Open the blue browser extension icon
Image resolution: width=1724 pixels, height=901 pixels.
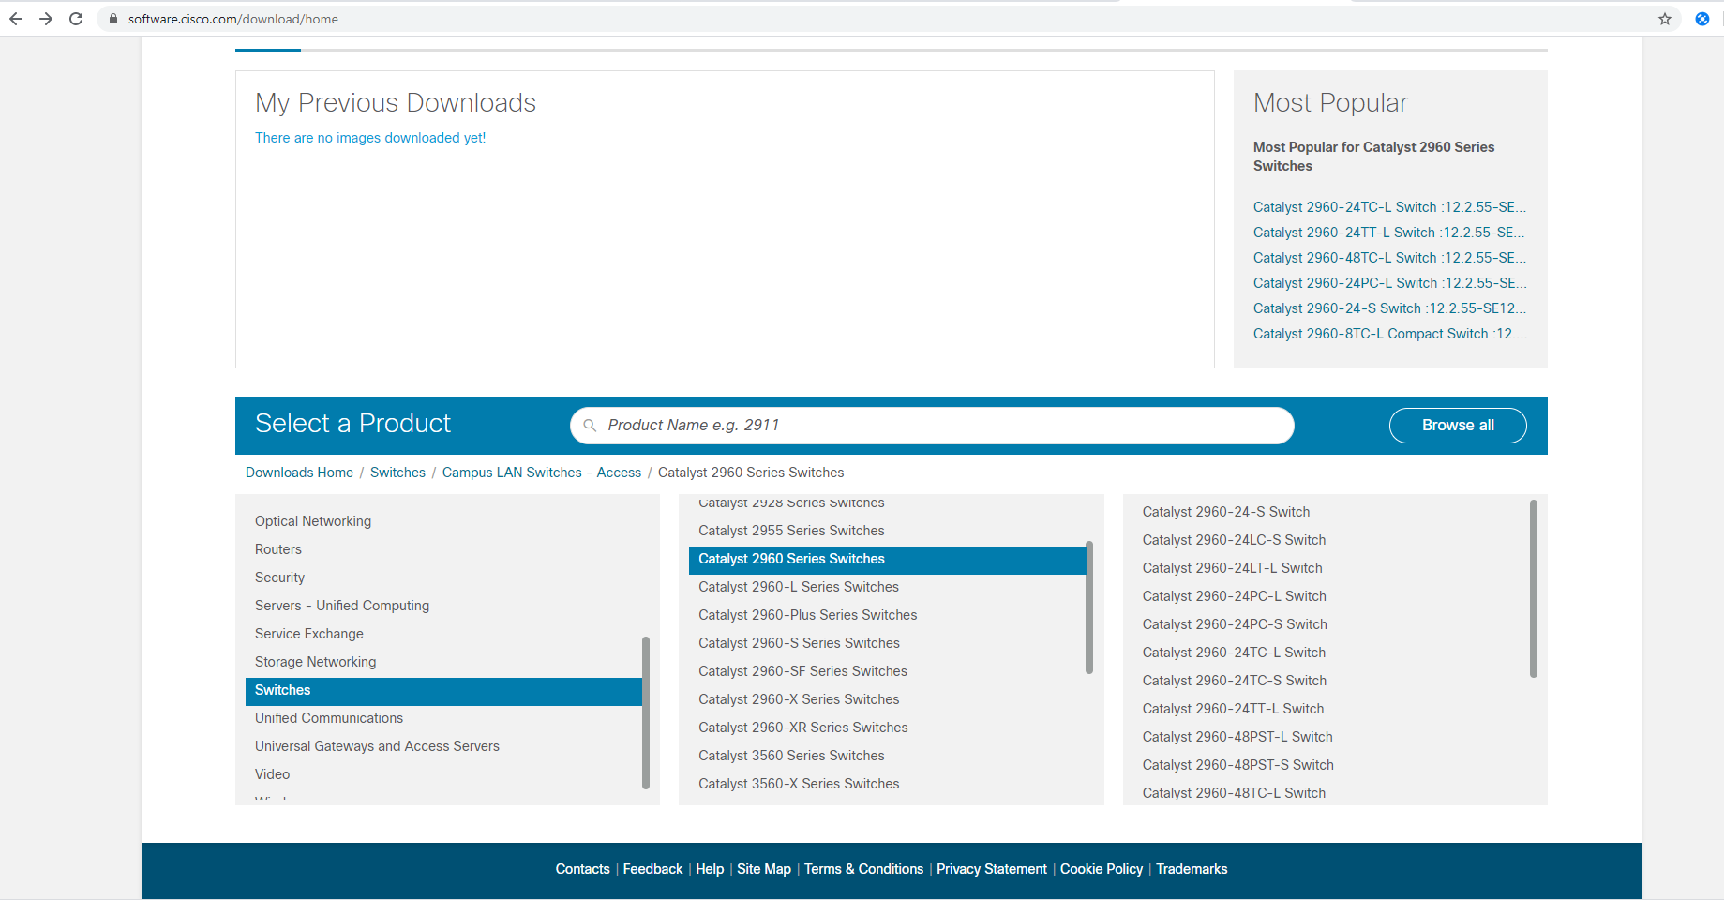(x=1702, y=19)
